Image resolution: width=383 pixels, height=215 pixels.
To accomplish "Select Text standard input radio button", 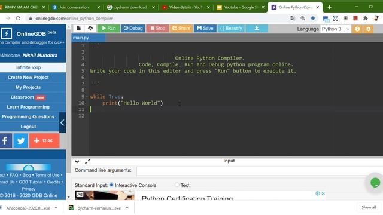I will 177,185.
